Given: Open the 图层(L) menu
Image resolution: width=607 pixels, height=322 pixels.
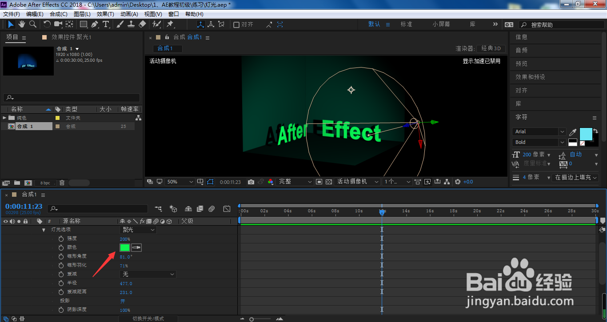Looking at the screenshot, I should click(x=82, y=14).
